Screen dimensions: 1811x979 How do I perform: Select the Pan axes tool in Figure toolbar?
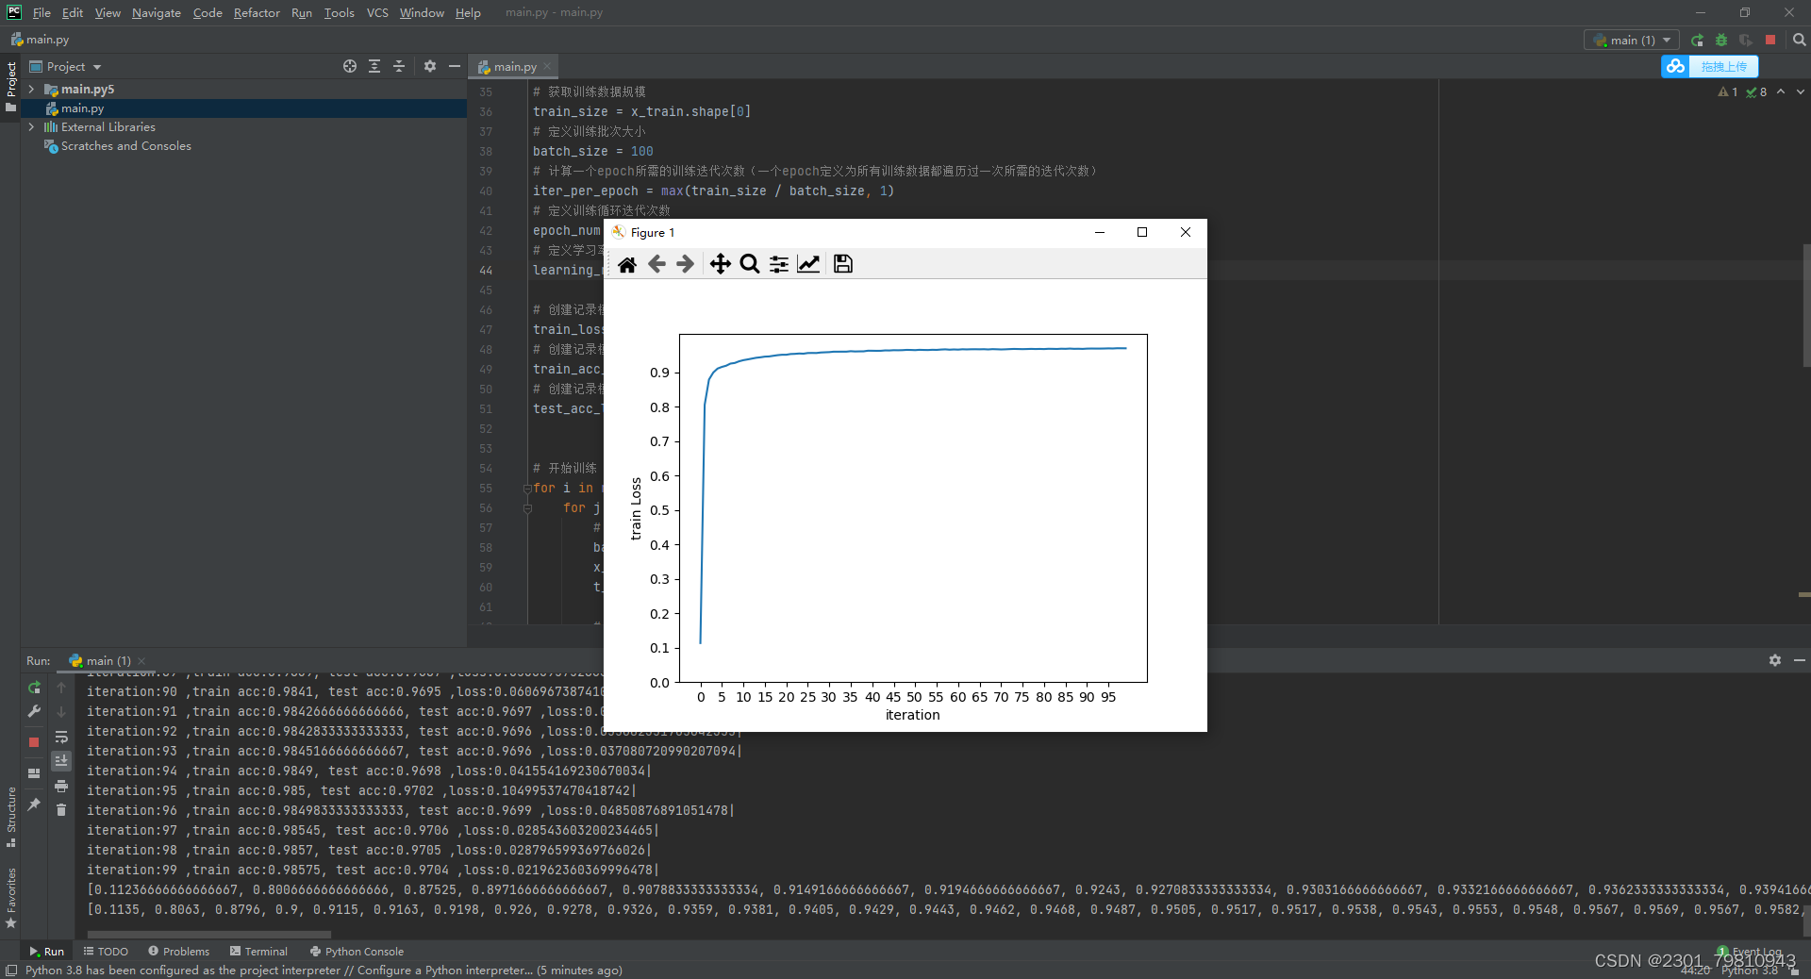[x=720, y=264]
